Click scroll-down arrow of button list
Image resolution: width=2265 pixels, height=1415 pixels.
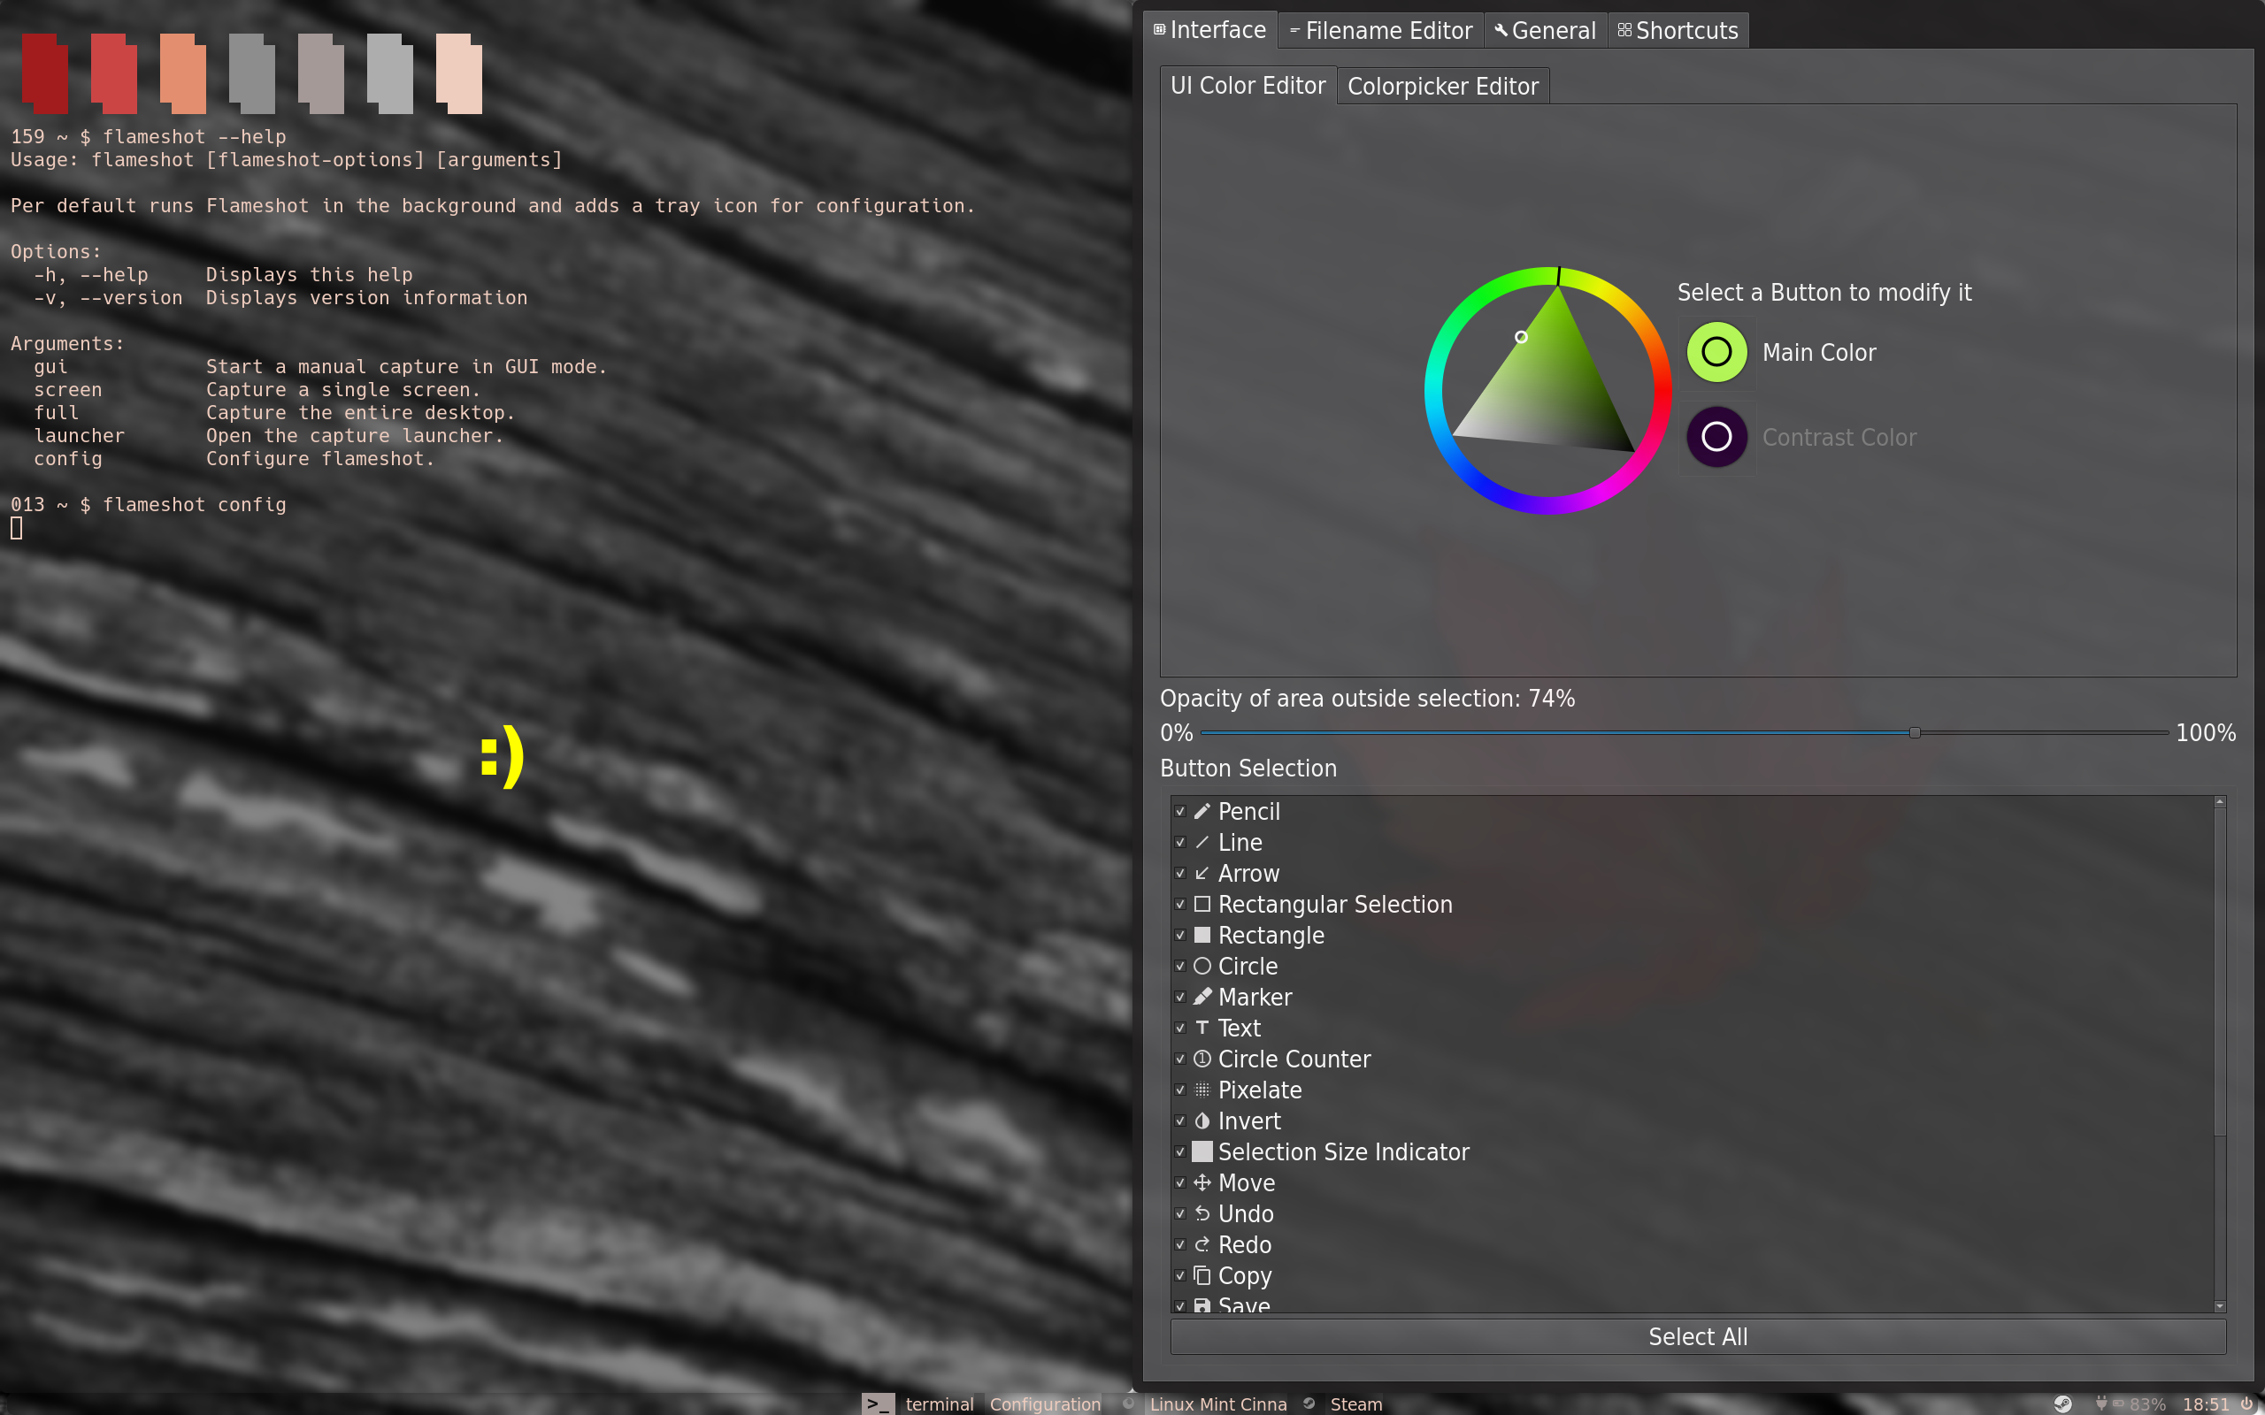(x=2219, y=1305)
